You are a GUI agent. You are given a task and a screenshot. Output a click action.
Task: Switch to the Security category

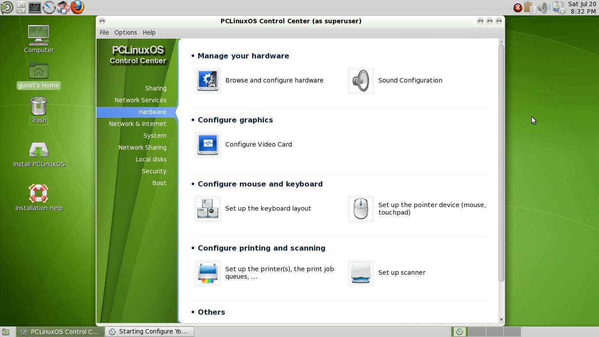pos(154,171)
